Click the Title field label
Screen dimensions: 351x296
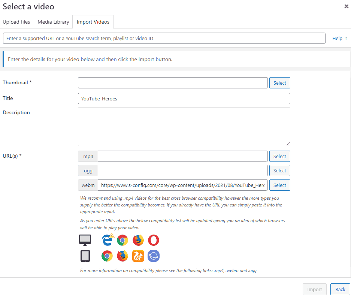pos(7,98)
